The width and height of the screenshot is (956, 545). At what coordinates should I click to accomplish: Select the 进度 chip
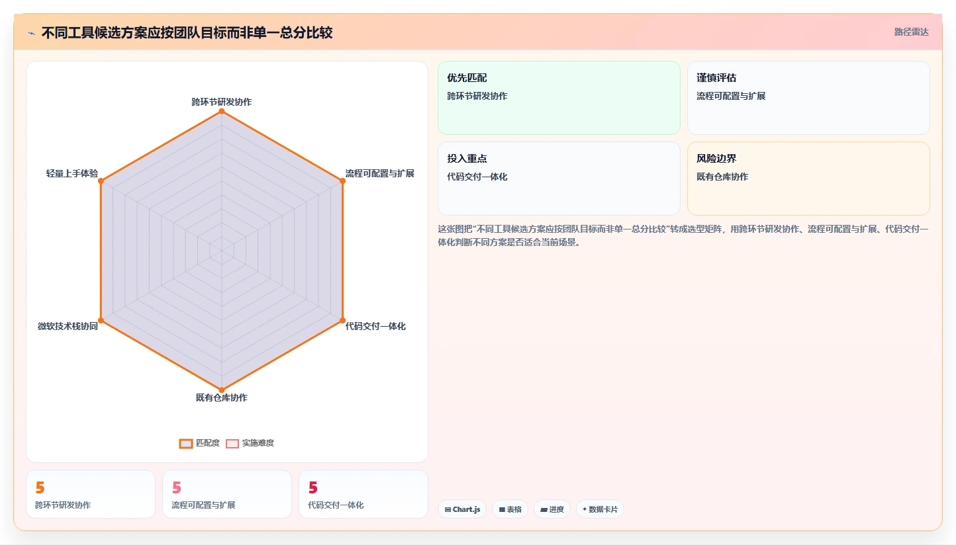point(552,509)
